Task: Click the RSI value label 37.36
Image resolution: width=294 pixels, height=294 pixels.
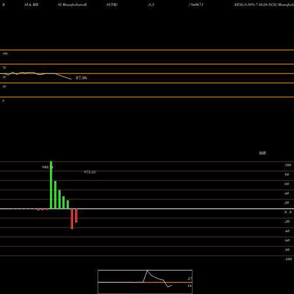Action: (x=81, y=78)
